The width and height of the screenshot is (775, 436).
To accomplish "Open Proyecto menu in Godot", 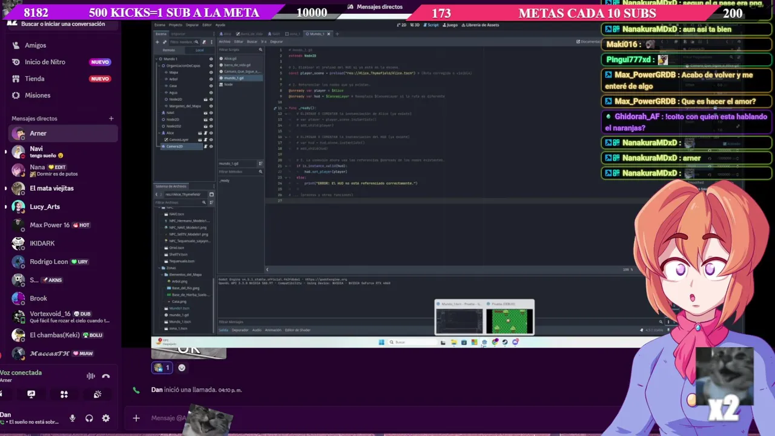I will [x=176, y=25].
